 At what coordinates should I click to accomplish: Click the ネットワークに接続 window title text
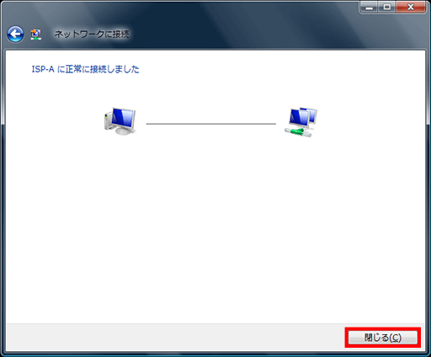point(92,35)
